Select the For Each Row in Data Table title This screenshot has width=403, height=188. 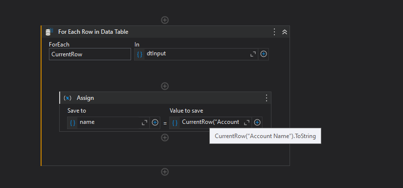click(93, 32)
